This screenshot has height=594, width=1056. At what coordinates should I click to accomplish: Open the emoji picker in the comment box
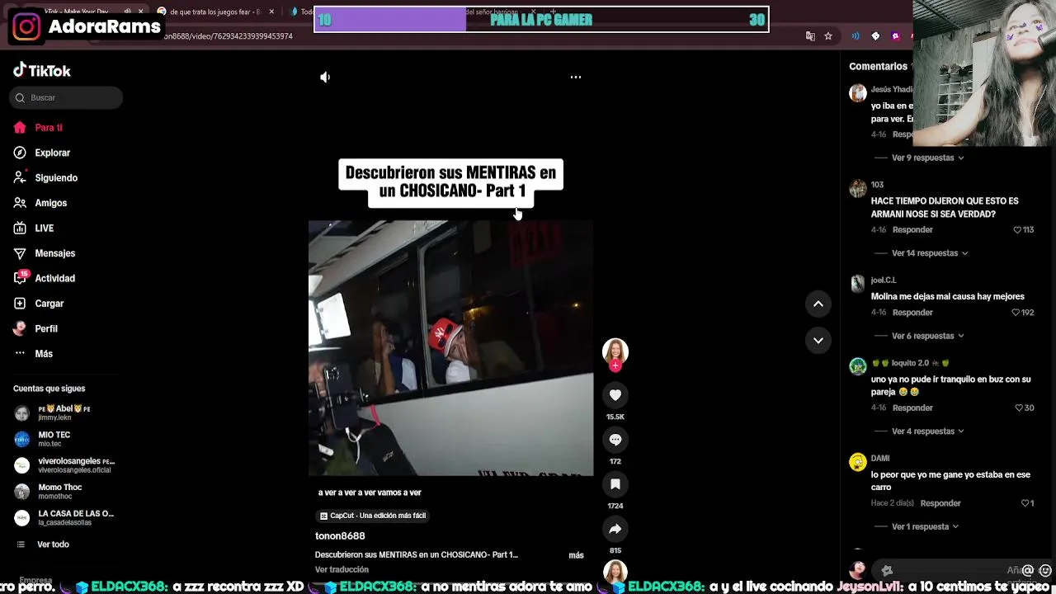pyautogui.click(x=1045, y=570)
